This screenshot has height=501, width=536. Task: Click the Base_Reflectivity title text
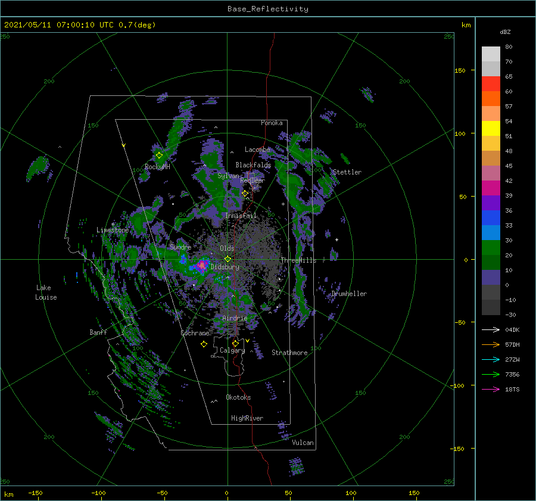point(268,9)
